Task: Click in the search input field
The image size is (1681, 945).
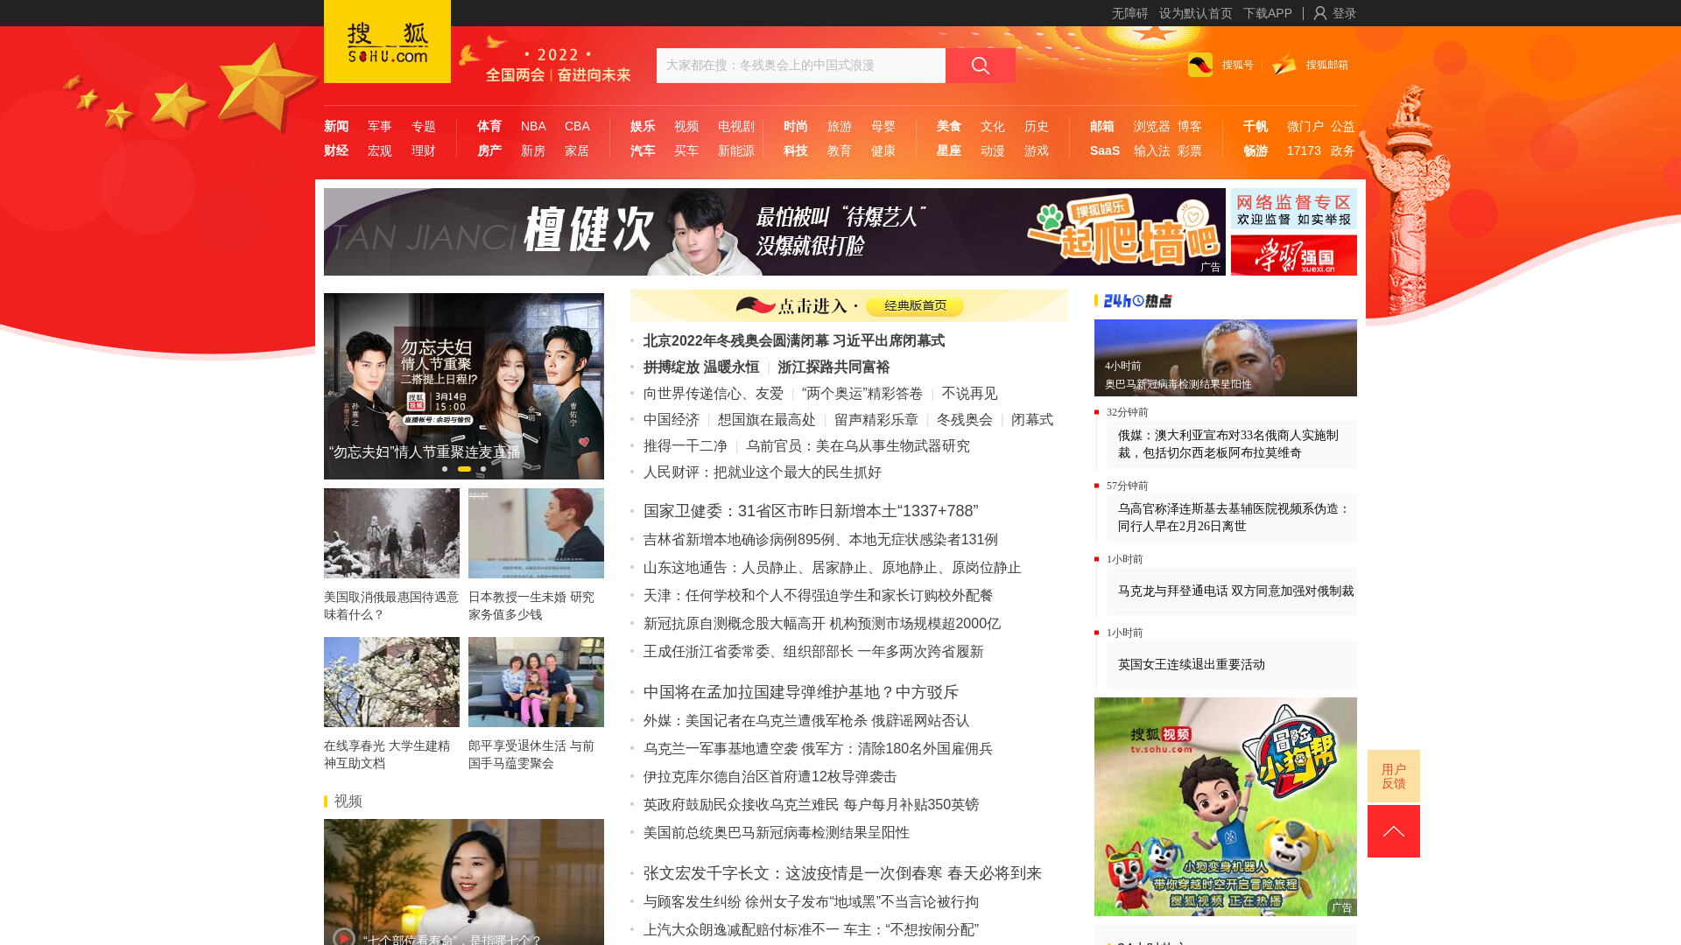Action: (801, 66)
